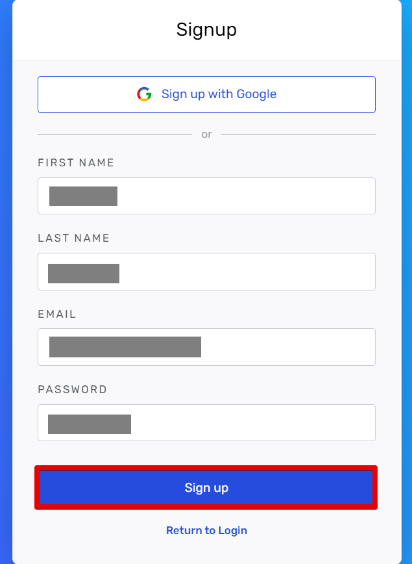412x564 pixels.
Task: Select the email placeholder text
Action: (125, 347)
